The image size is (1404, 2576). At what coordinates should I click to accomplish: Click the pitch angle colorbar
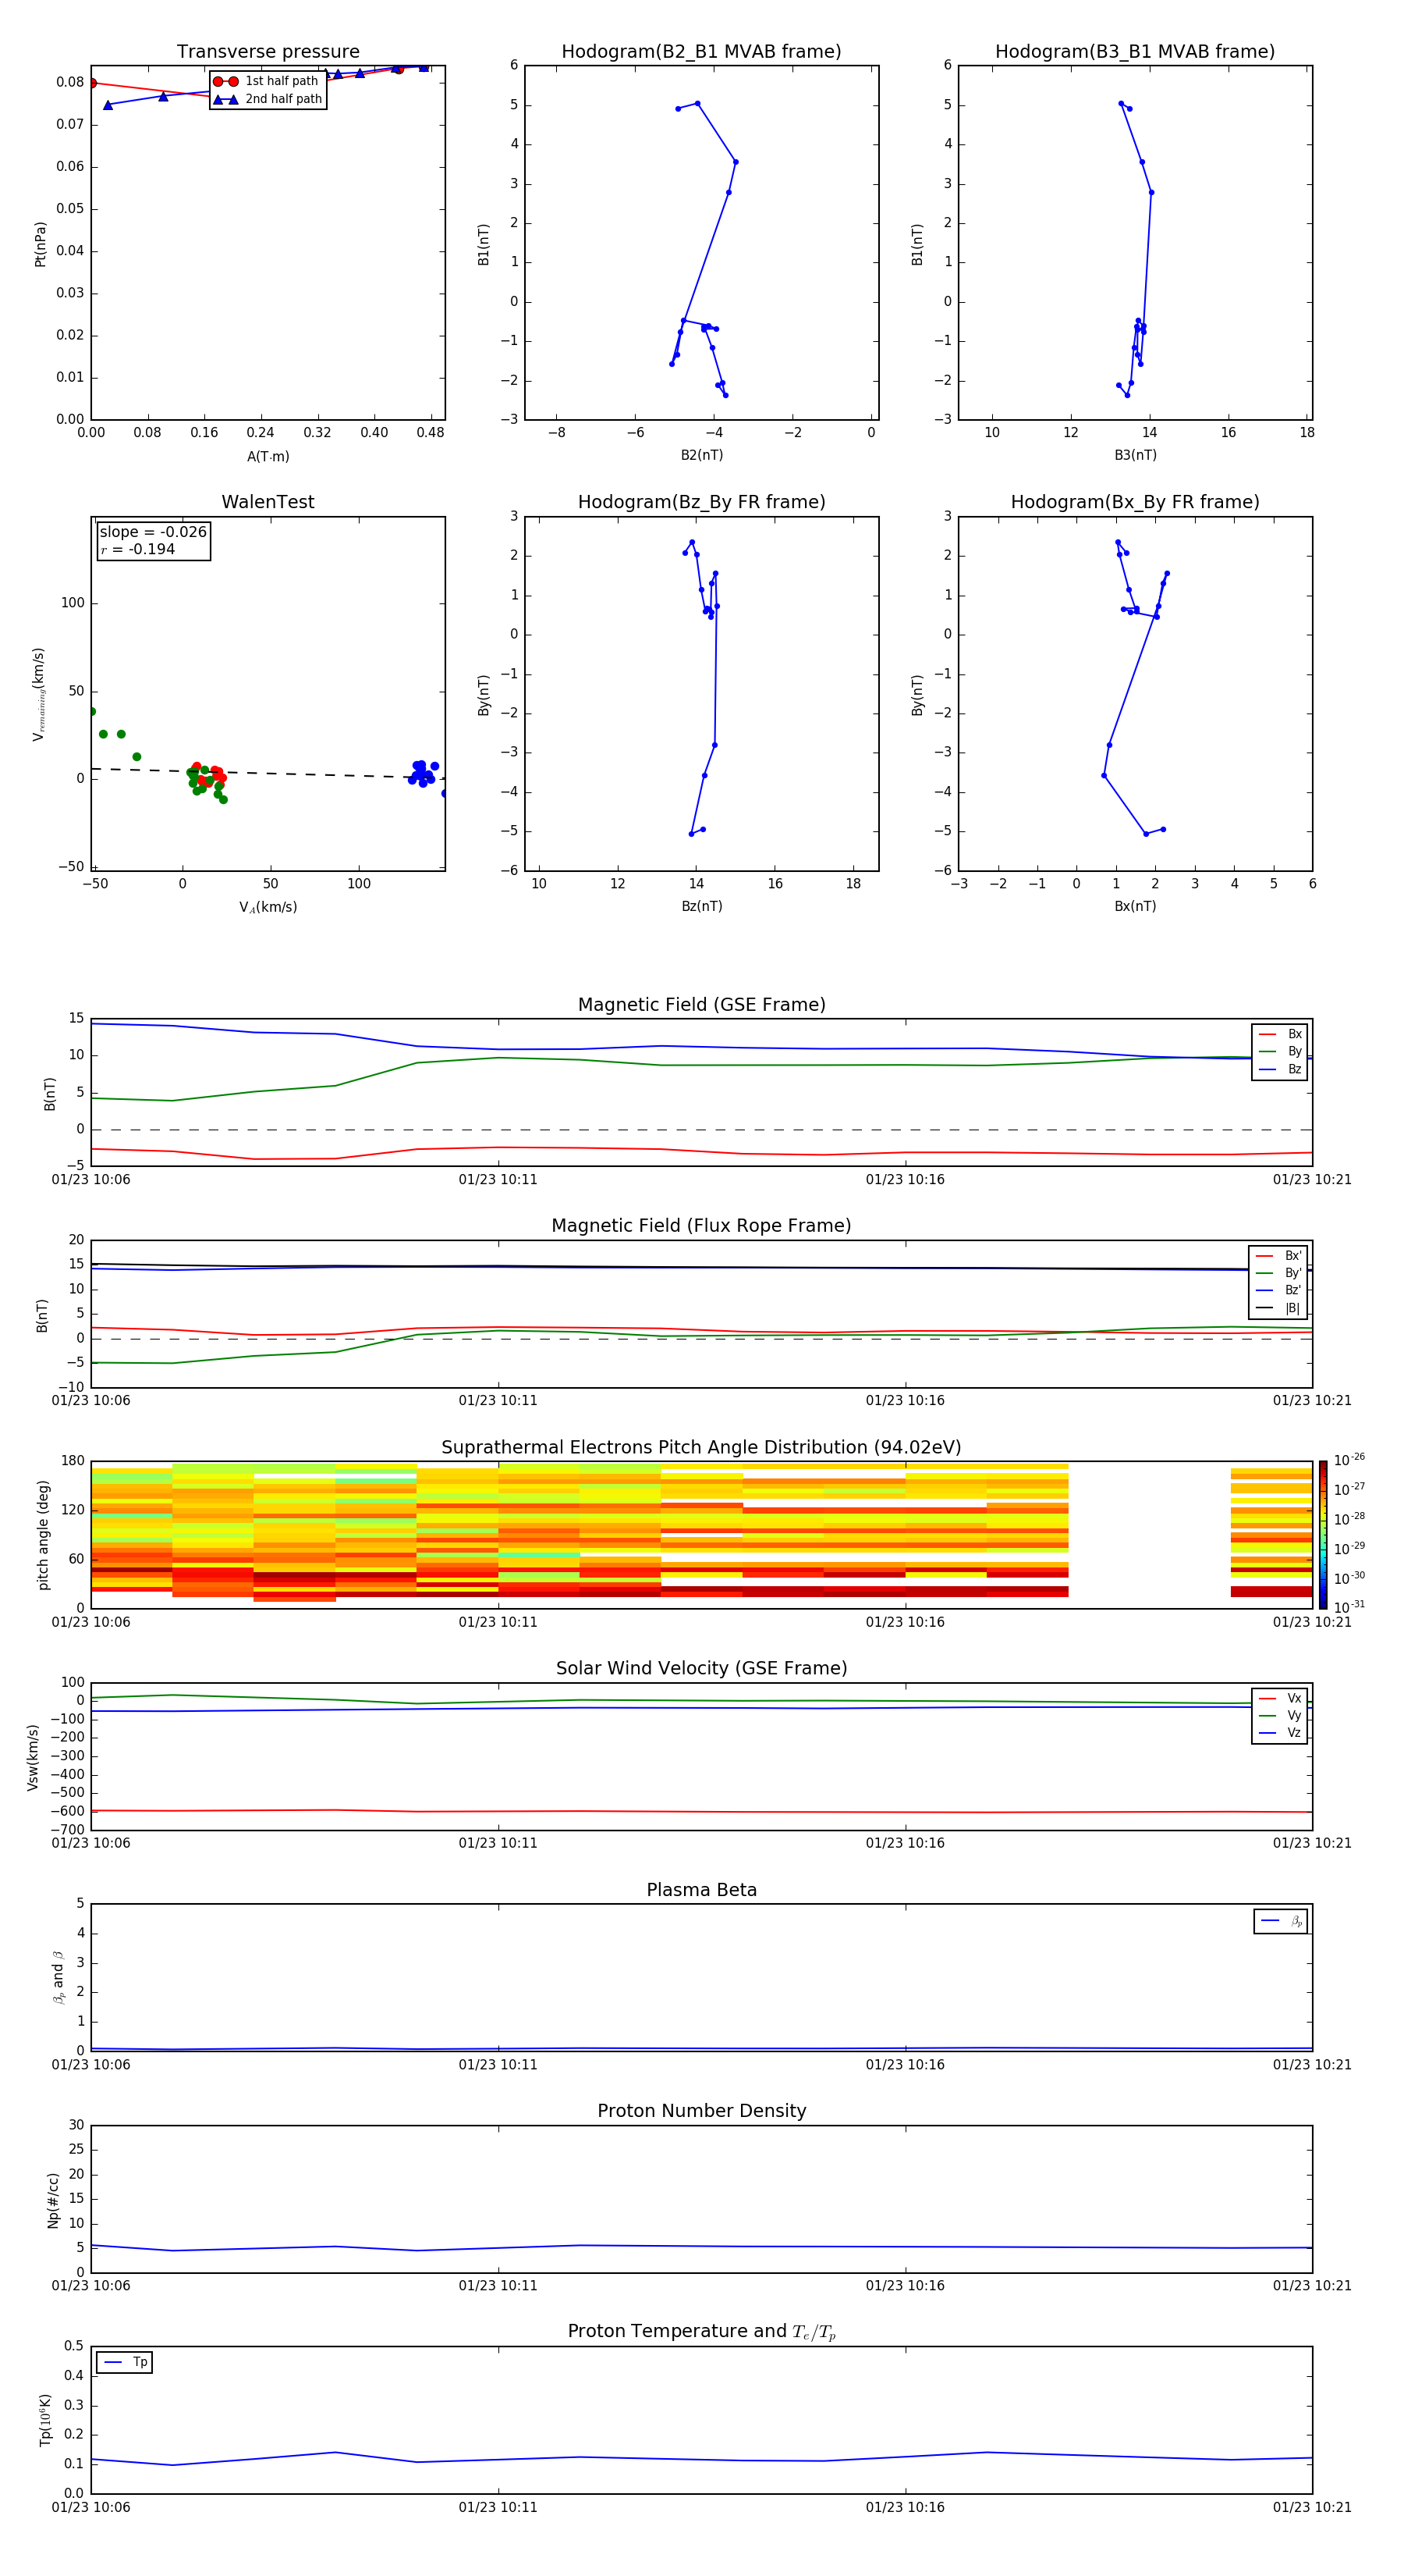1323,1535
